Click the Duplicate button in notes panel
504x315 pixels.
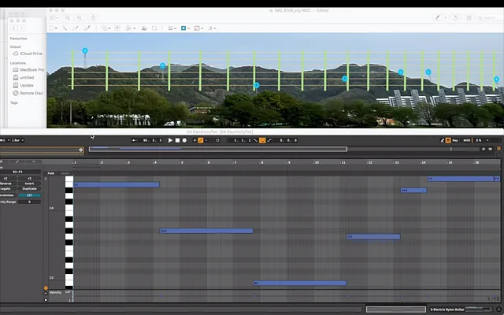pos(30,189)
